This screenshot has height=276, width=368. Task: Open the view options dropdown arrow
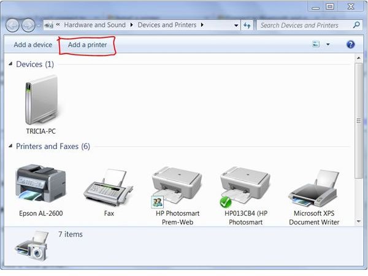point(328,44)
